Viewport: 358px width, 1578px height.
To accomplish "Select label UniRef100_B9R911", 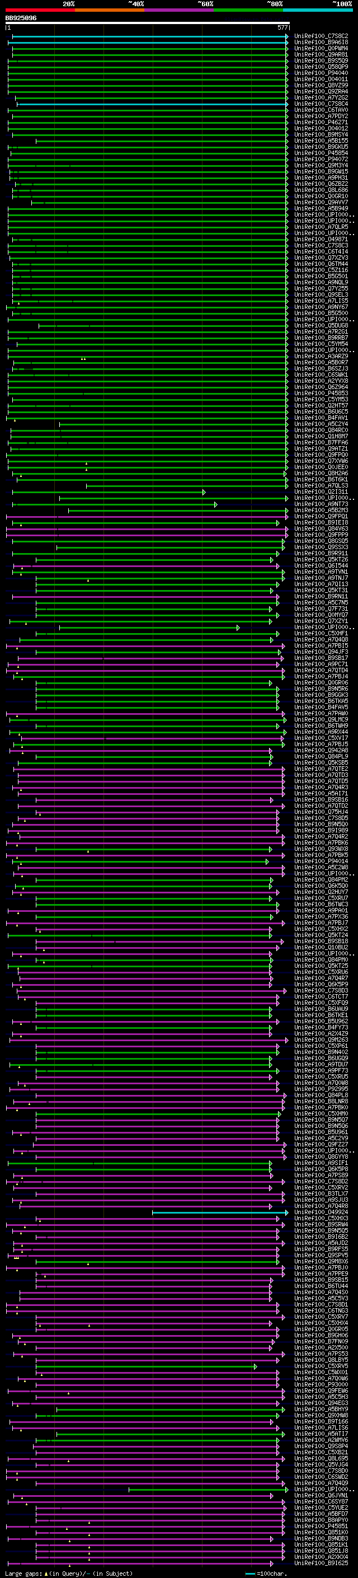I will pyautogui.click(x=321, y=554).
